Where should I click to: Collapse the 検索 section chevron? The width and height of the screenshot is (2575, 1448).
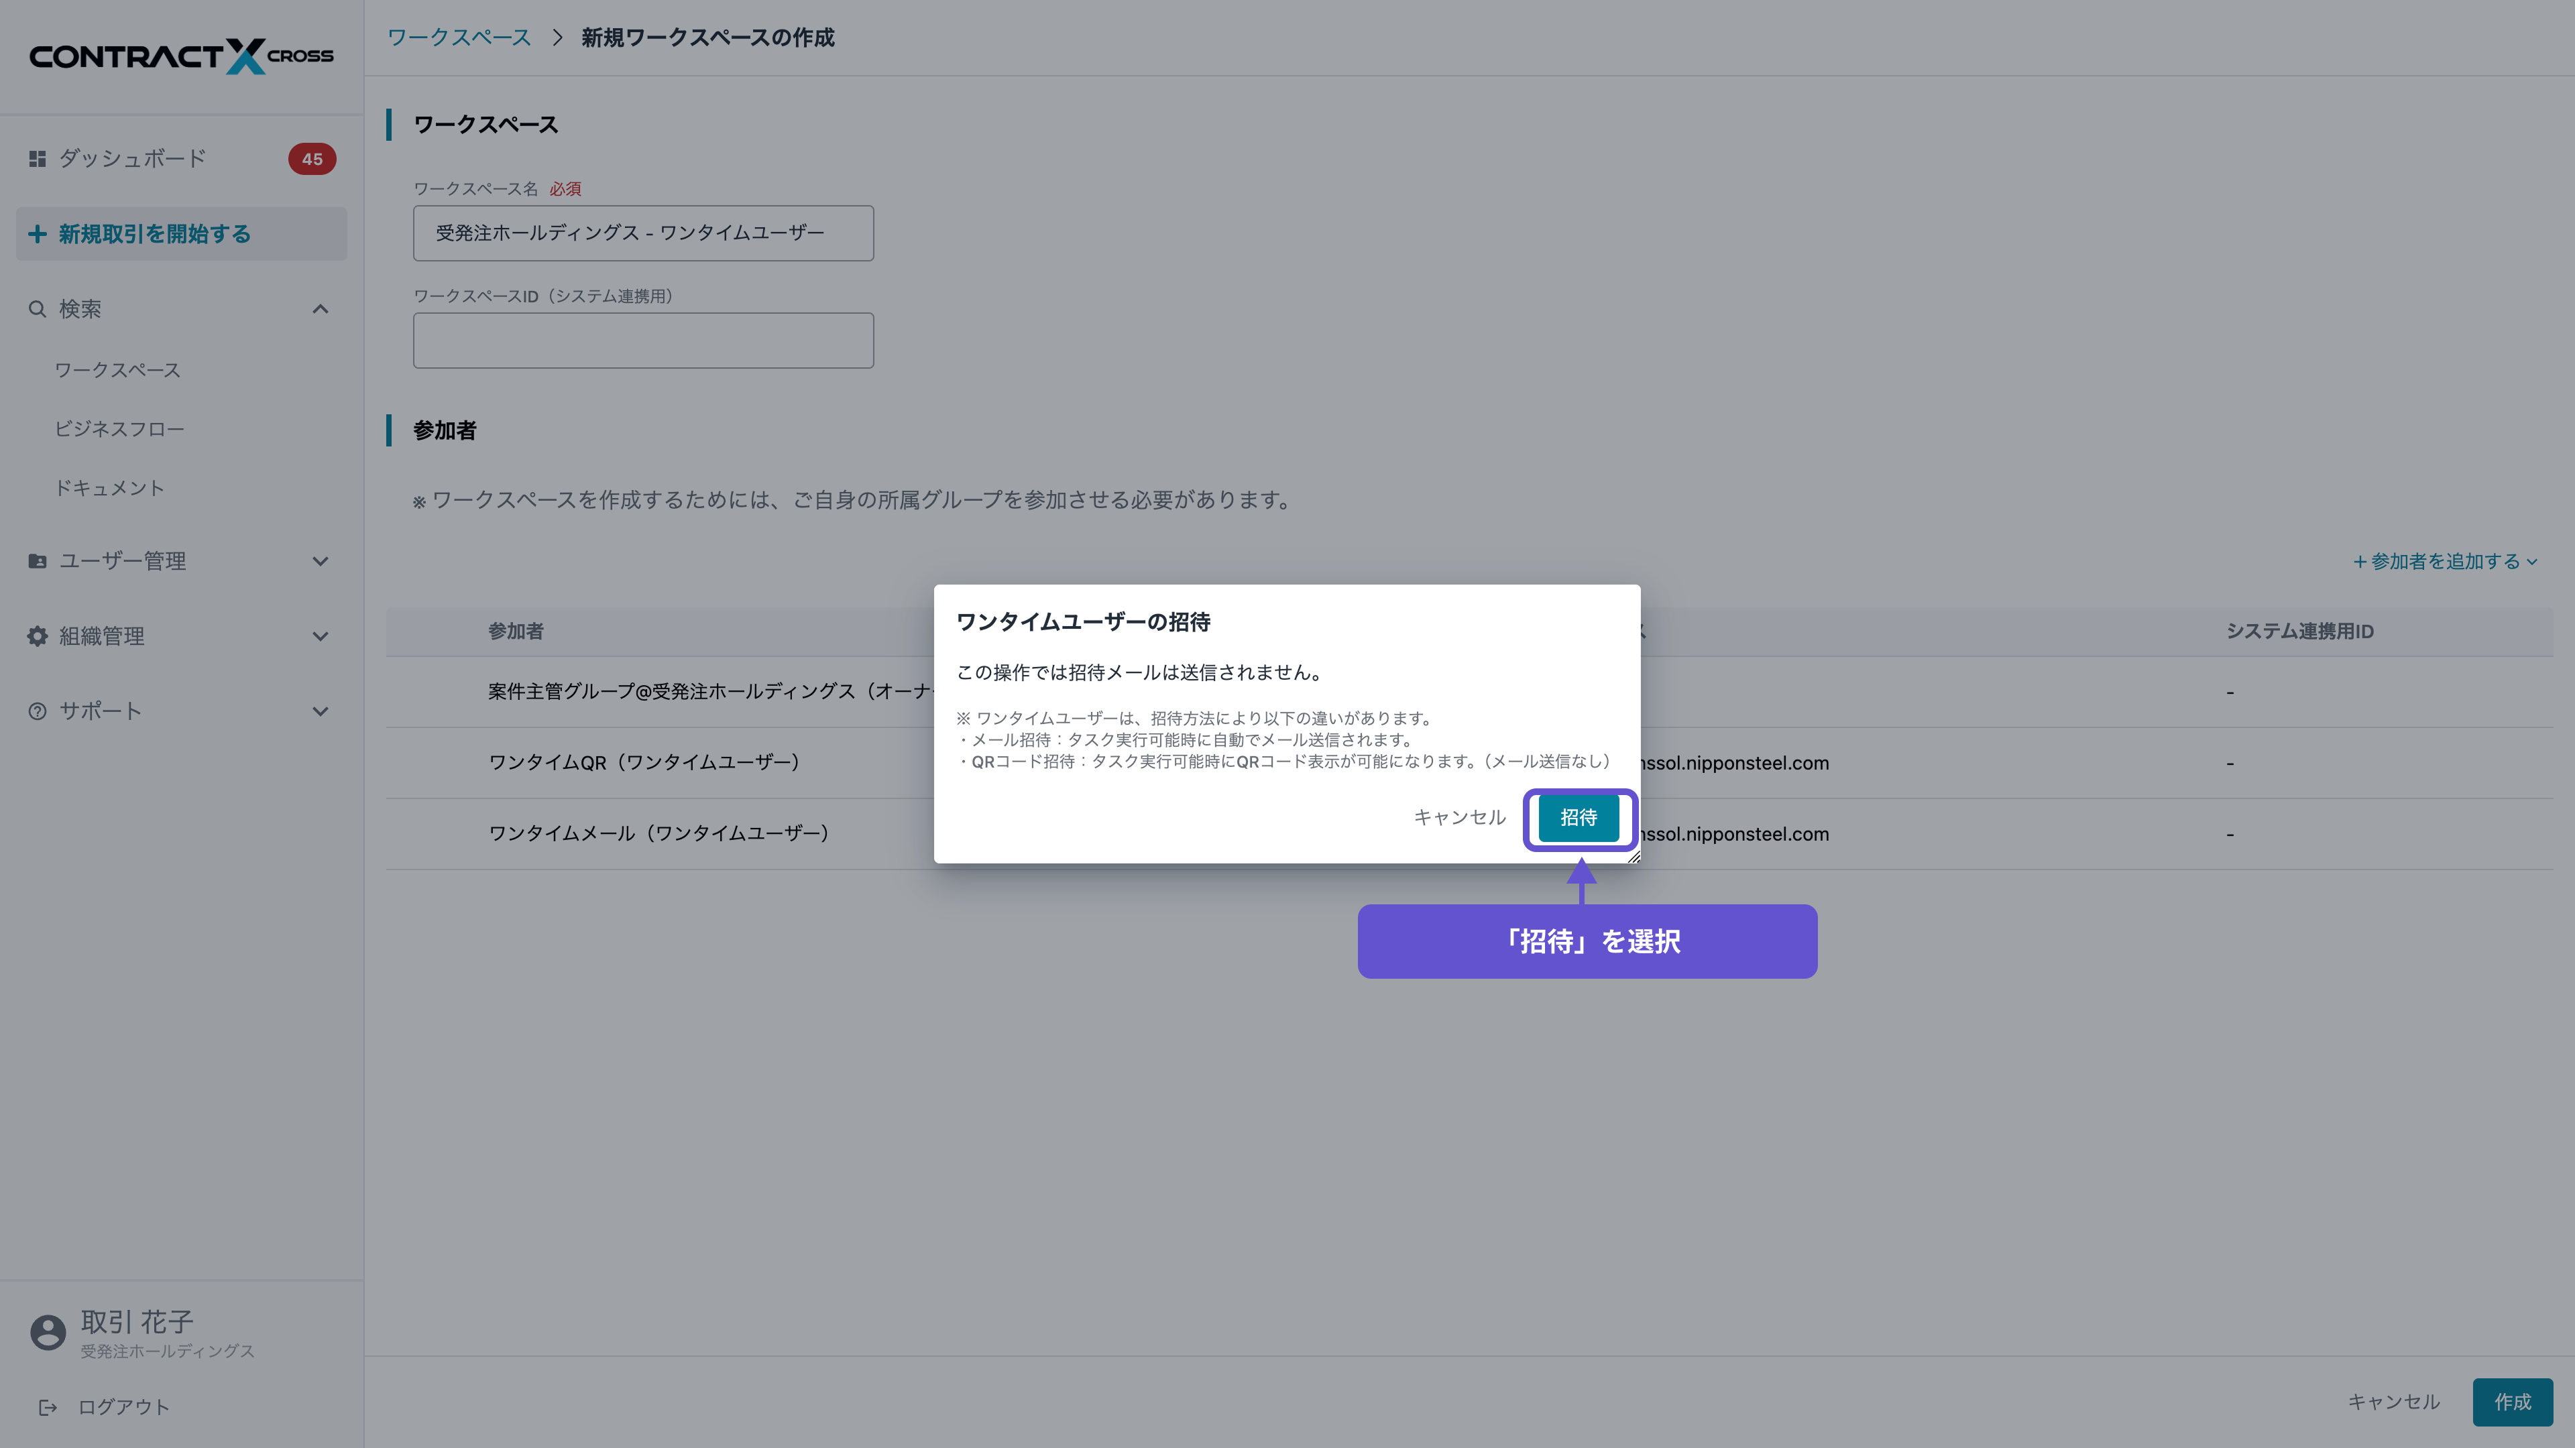320,309
